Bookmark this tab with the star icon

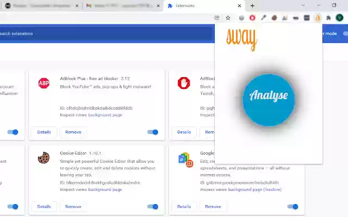coord(228,18)
